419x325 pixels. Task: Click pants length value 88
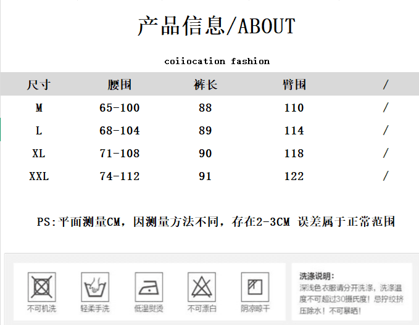[205, 108]
